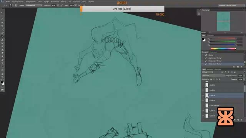Select the Move tool
The width and height of the screenshot is (246, 138).
point(2,13)
